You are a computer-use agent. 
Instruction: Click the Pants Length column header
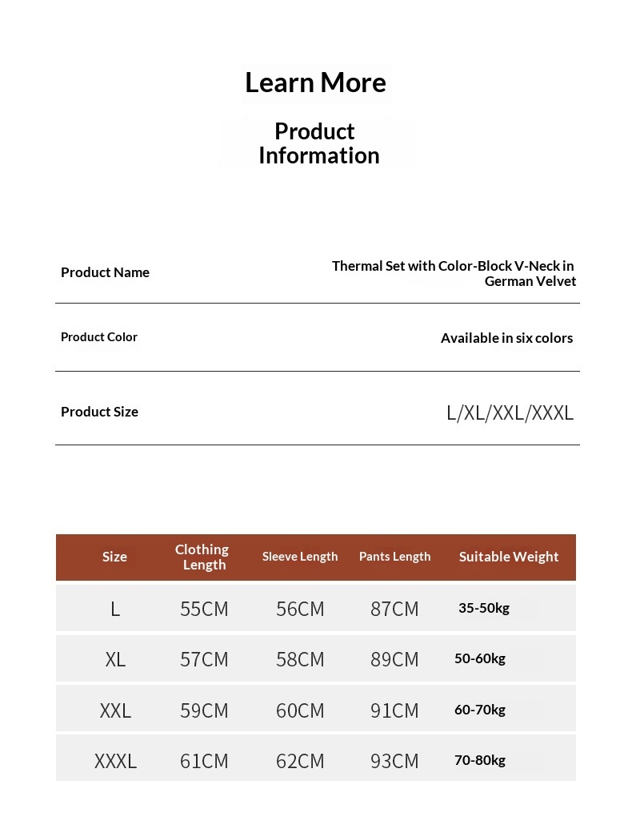click(x=395, y=557)
